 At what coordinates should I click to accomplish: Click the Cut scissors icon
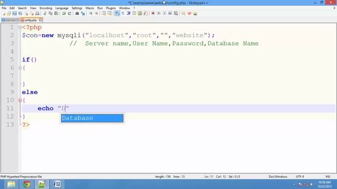(x=45, y=14)
